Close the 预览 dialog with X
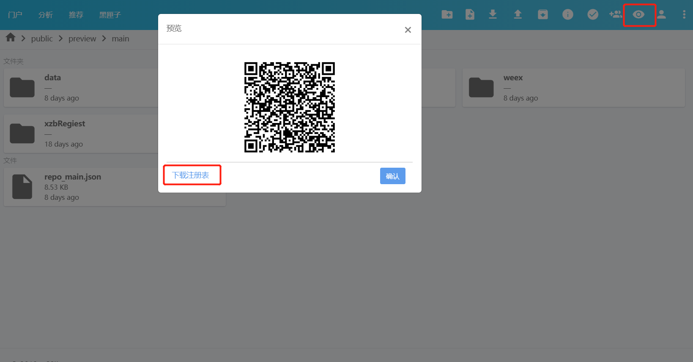Viewport: 693px width, 362px height. point(408,30)
